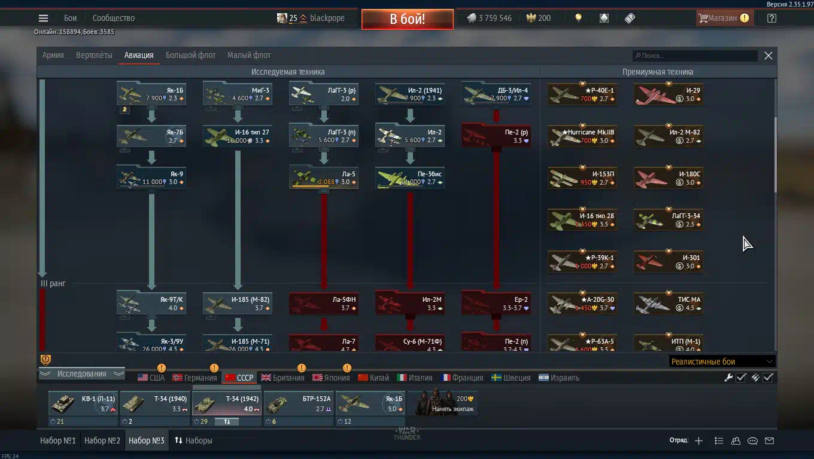This screenshot has height=459, width=814.
Task: Open the Наборы presets selector
Action: [193, 440]
